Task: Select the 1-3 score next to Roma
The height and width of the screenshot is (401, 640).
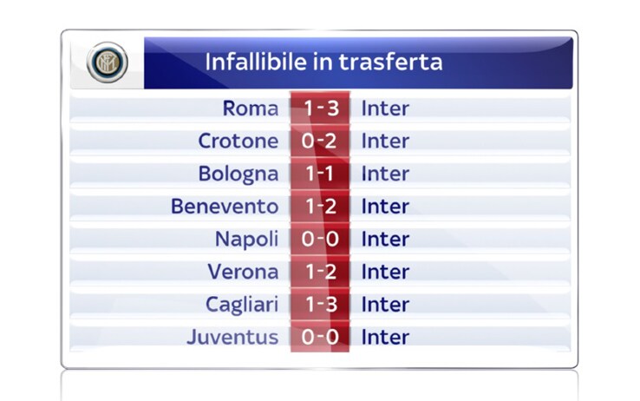Action: click(320, 108)
